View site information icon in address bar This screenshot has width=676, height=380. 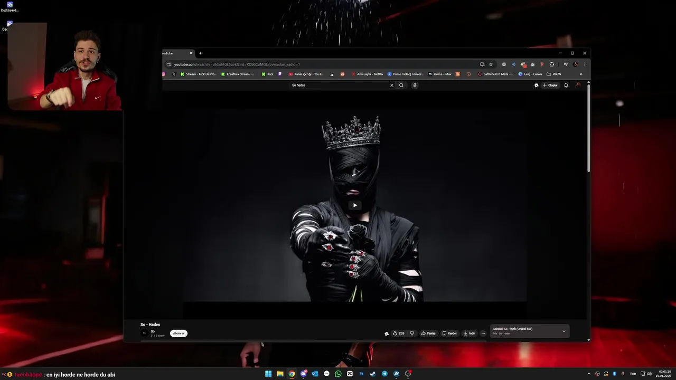click(169, 64)
